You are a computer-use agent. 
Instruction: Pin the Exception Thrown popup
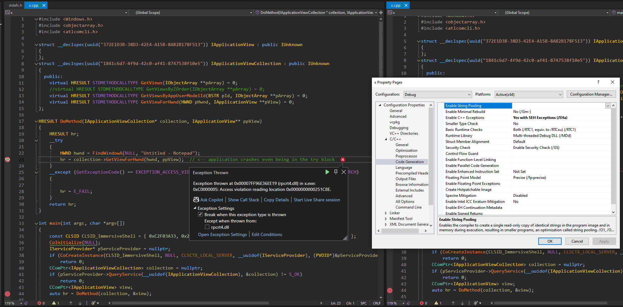click(336, 172)
